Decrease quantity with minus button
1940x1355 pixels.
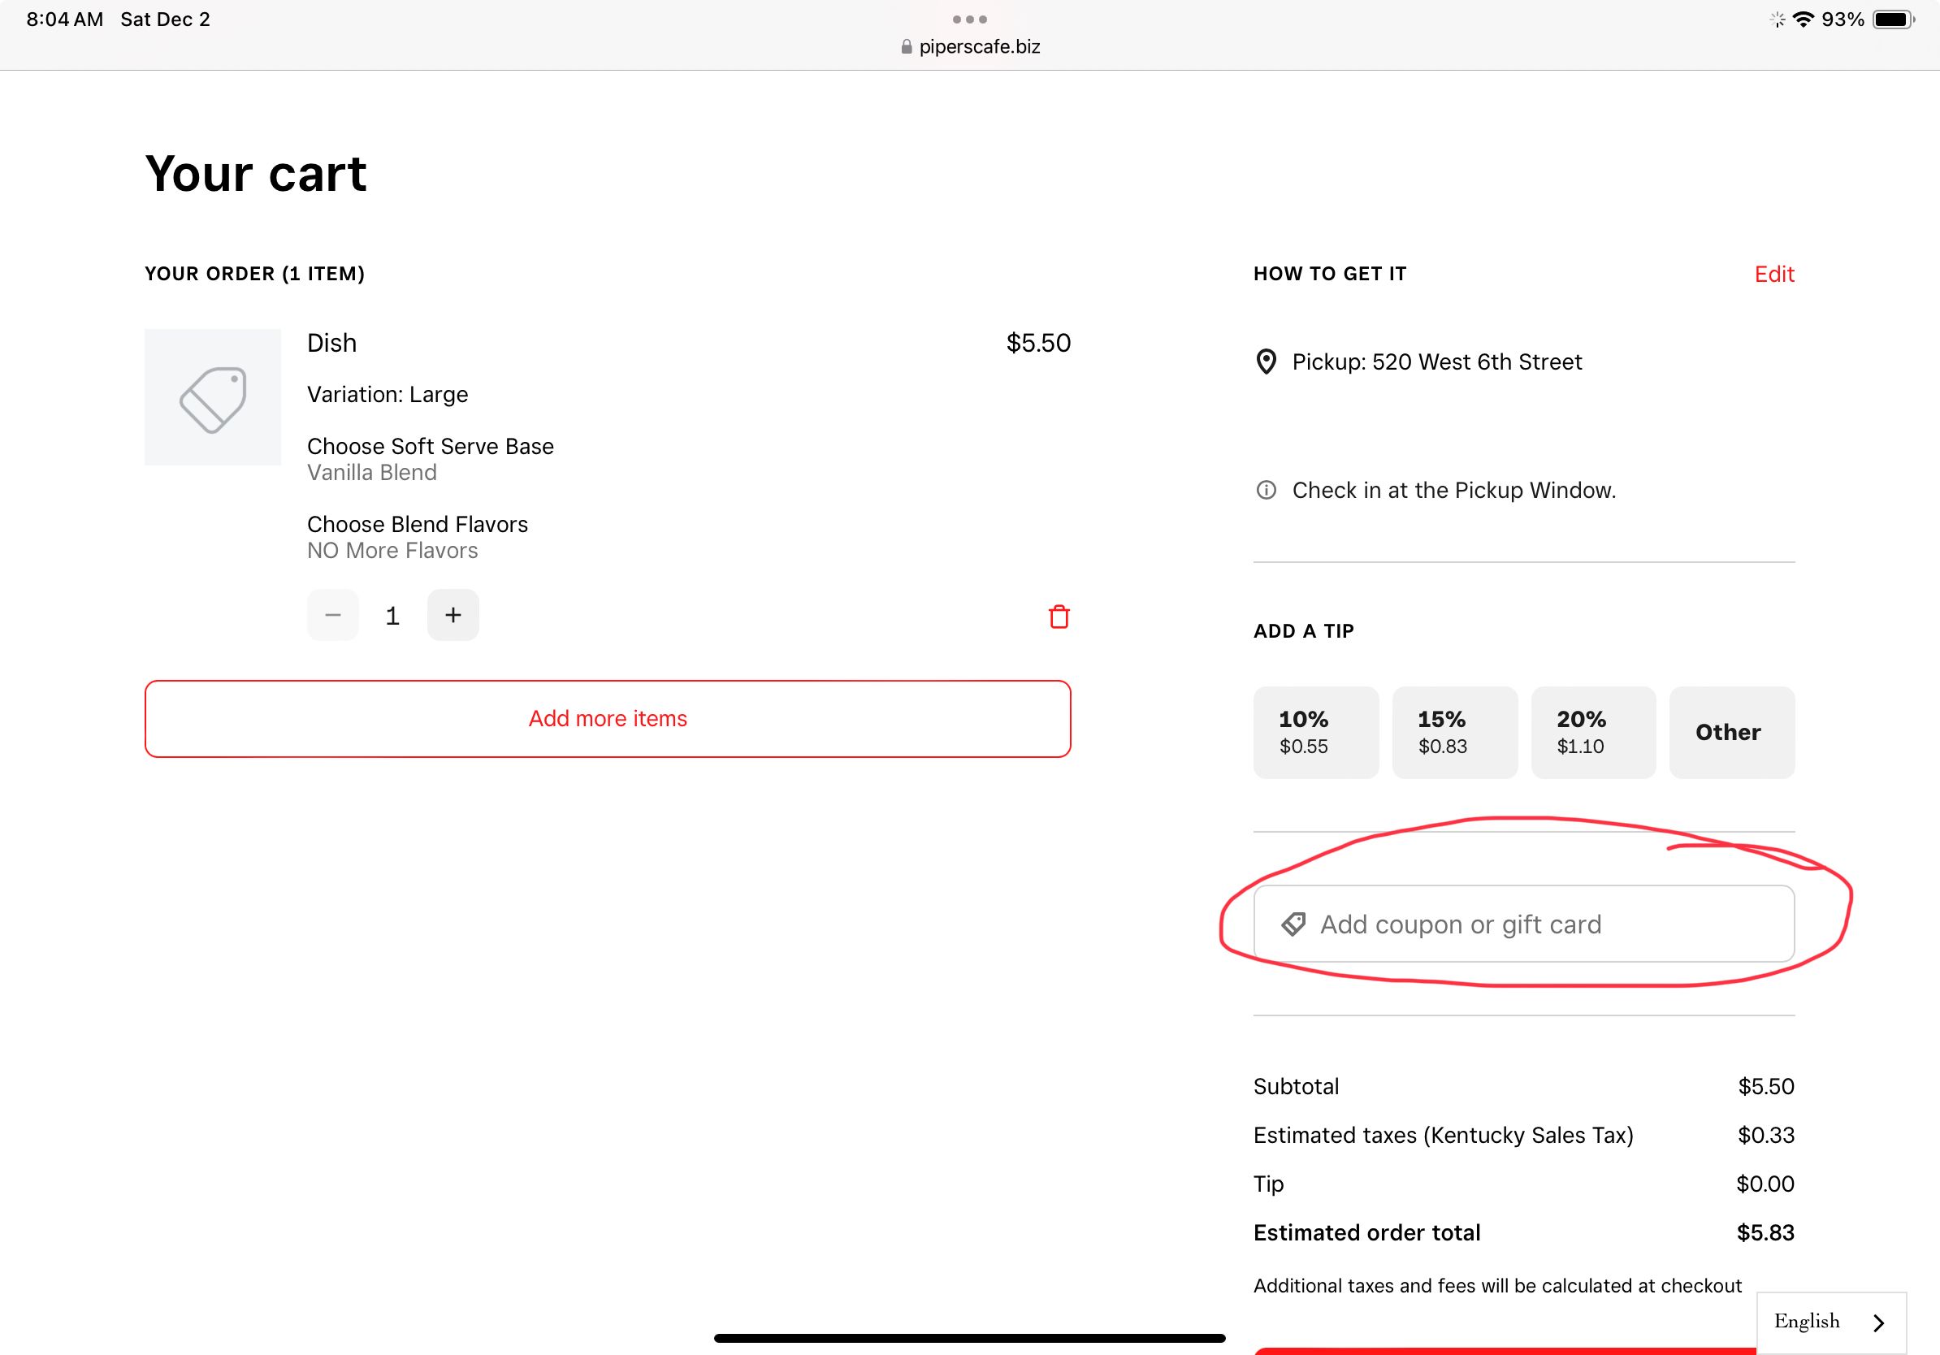[333, 615]
